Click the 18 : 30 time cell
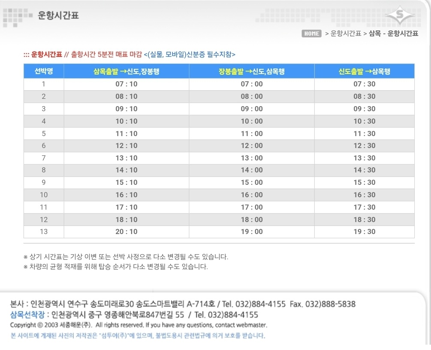Image resolution: width=431 pixels, height=350 pixels. [x=365, y=219]
